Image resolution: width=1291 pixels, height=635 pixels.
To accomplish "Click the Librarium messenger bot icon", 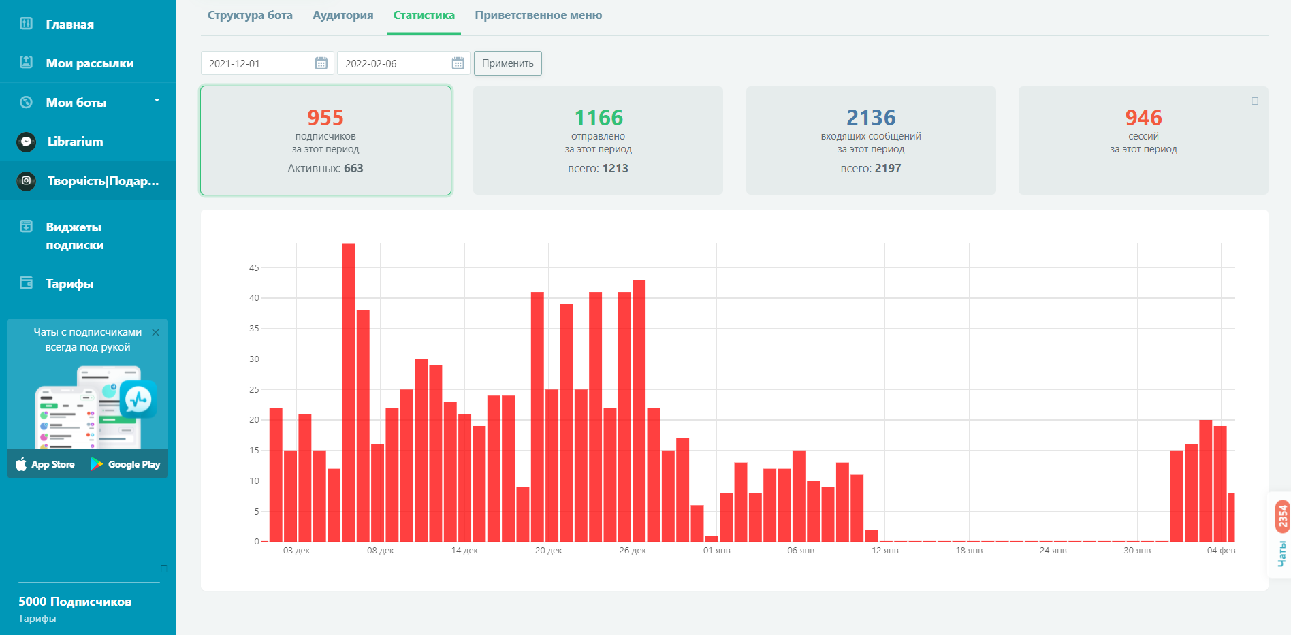I will point(26,142).
